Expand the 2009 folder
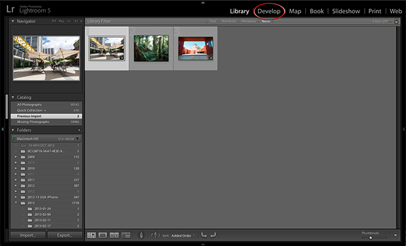Viewport: 406px width, 246px height. [x=16, y=157]
